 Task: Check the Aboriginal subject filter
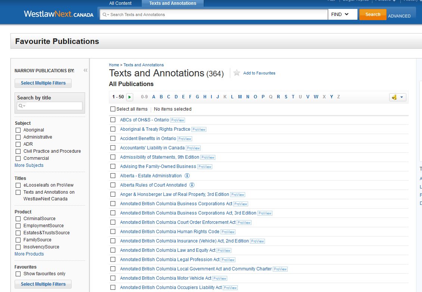pyautogui.click(x=18, y=130)
